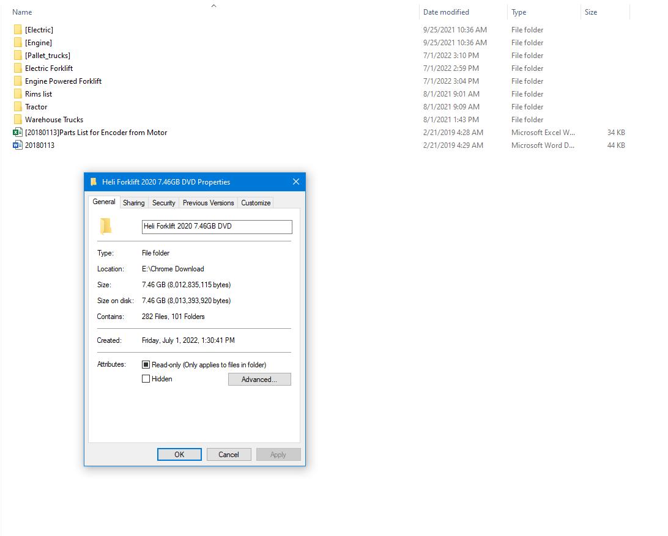The image size is (668, 536).
Task: Switch to the General tab
Action: click(x=104, y=202)
